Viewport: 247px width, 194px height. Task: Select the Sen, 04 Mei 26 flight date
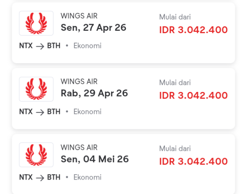pos(94,159)
